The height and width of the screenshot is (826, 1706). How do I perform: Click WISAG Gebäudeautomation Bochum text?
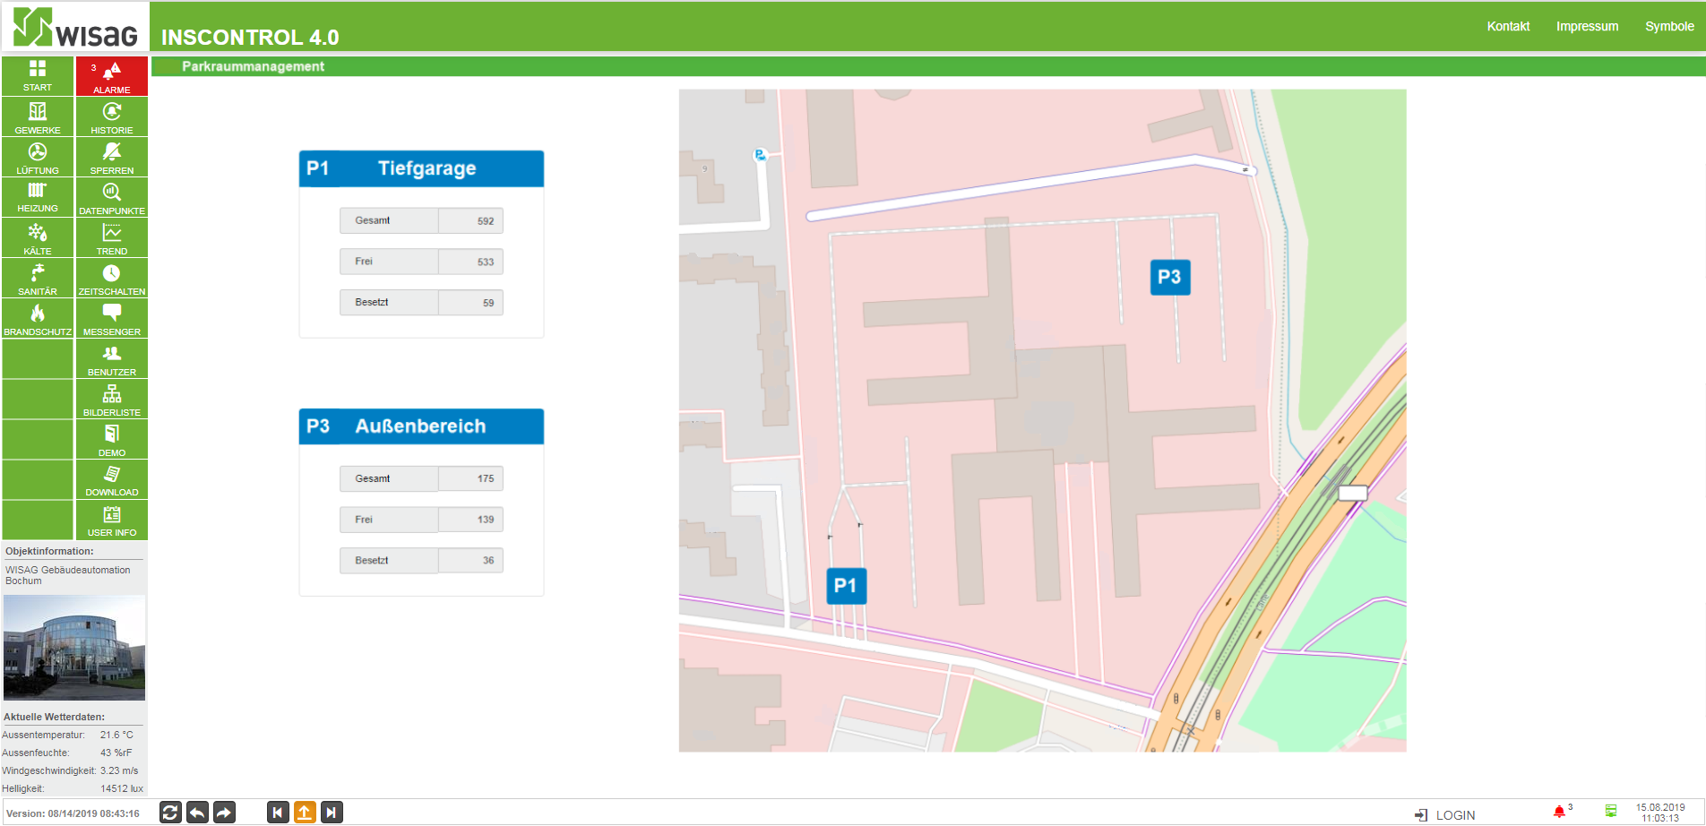point(68,575)
